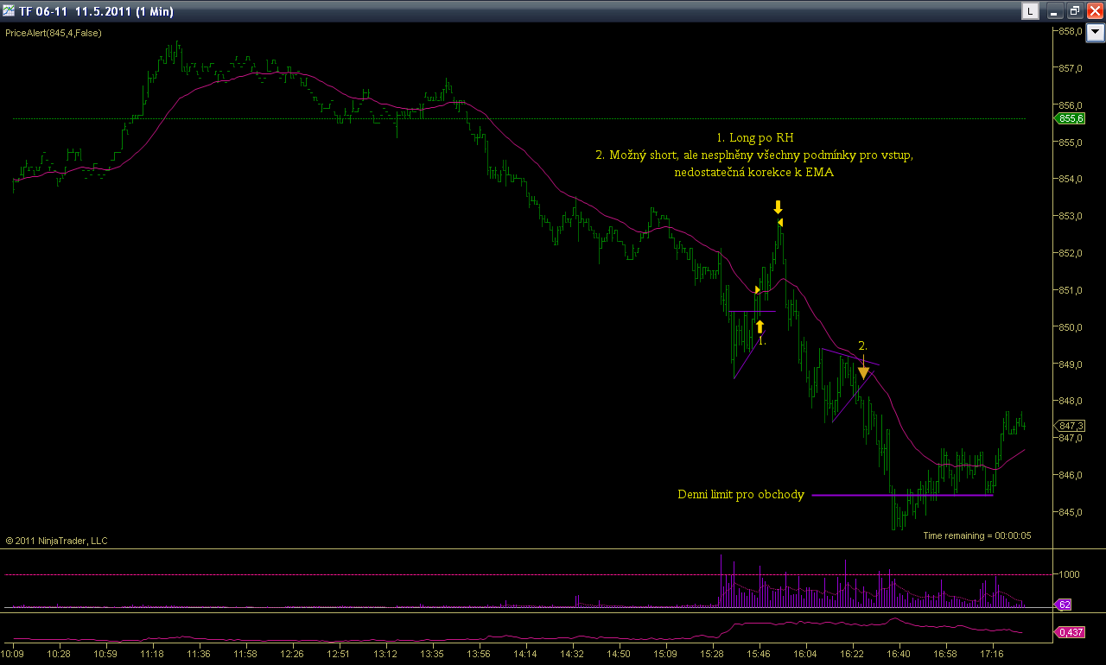Click the NinjaTrader chart icon in title bar

pos(9,10)
